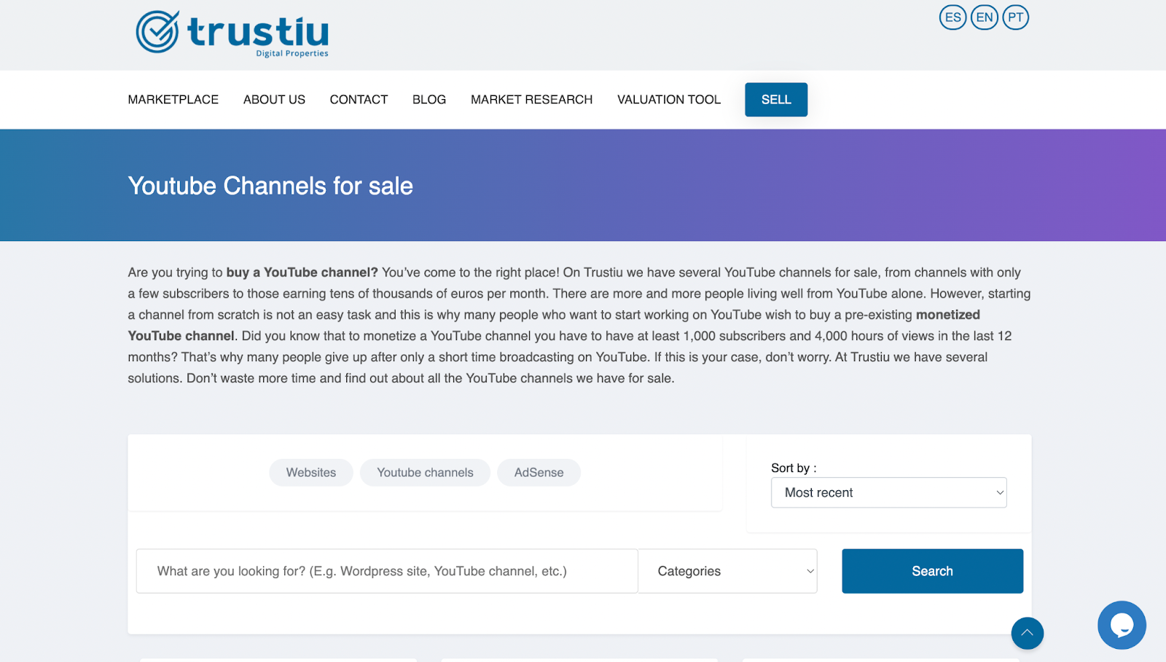Select the 'Youtube Channels for sale' heading
Viewport: 1166px width, 662px height.
tap(270, 186)
